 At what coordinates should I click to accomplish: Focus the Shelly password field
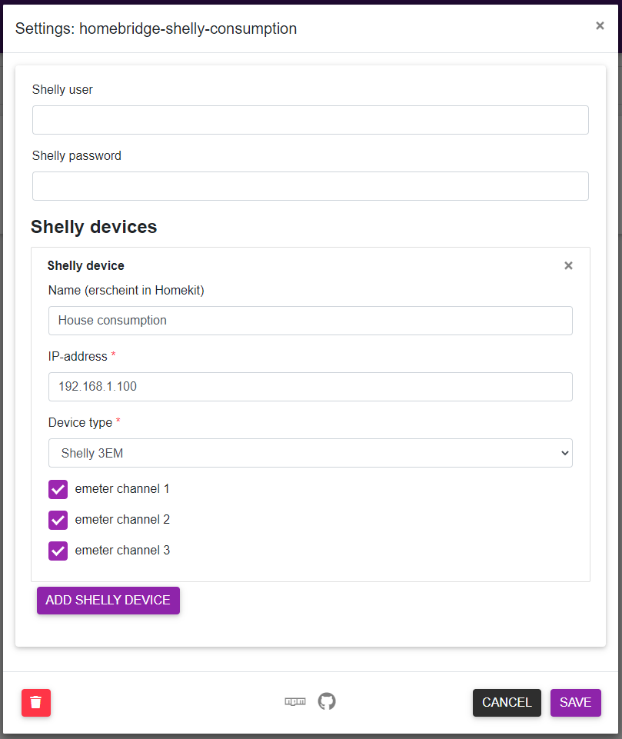311,185
